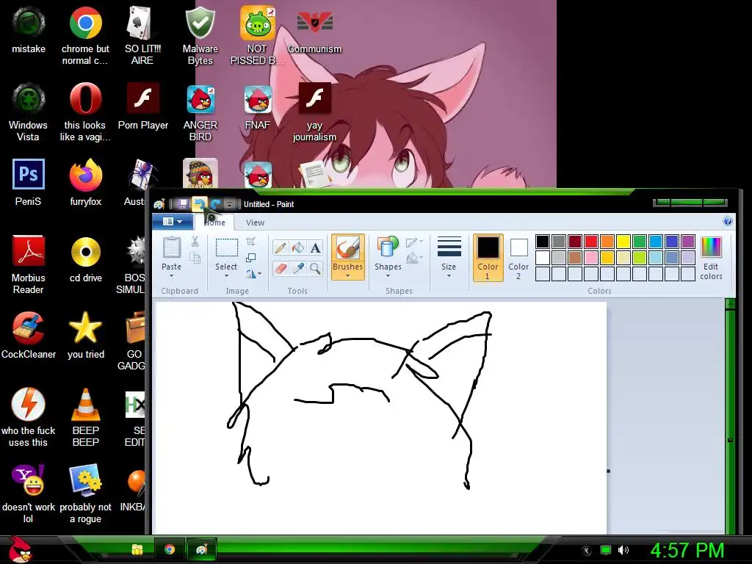752x564 pixels.
Task: Select the 'cd drive' desktop icon
Action: coord(85,258)
